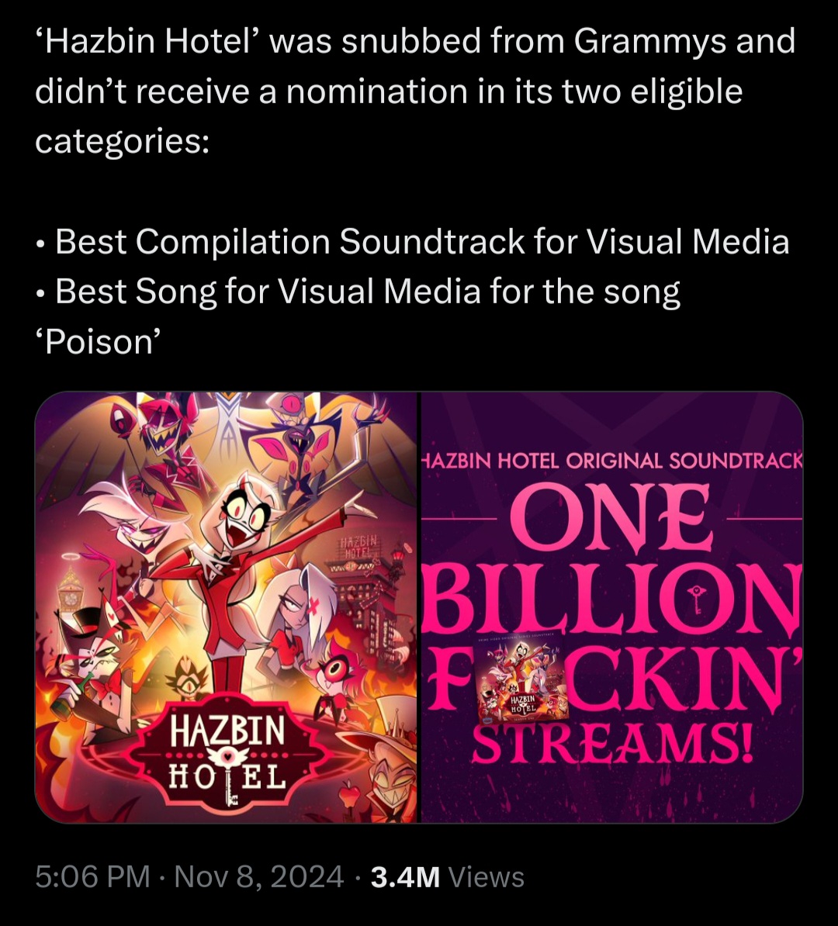Image resolution: width=838 pixels, height=926 pixels.
Task: Click the red apple on the poster
Action: (x=351, y=791)
